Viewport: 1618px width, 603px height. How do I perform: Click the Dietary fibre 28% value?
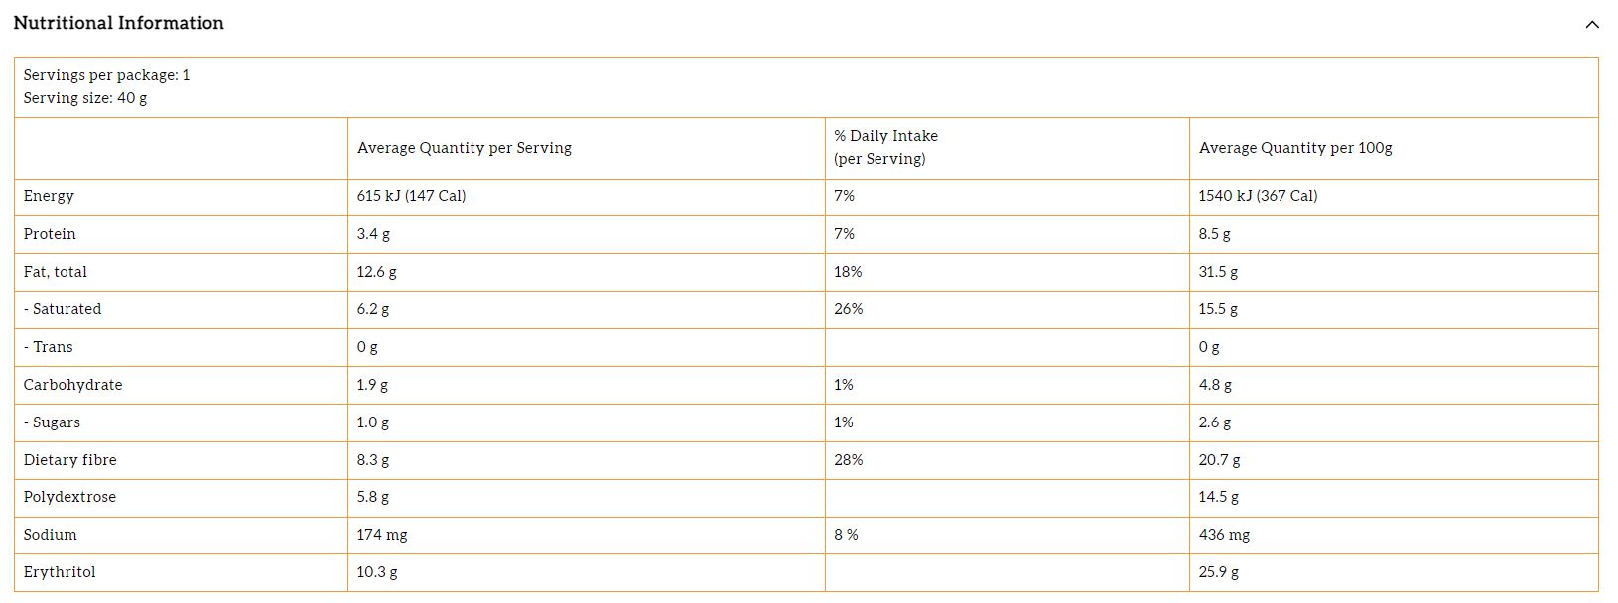click(x=849, y=460)
